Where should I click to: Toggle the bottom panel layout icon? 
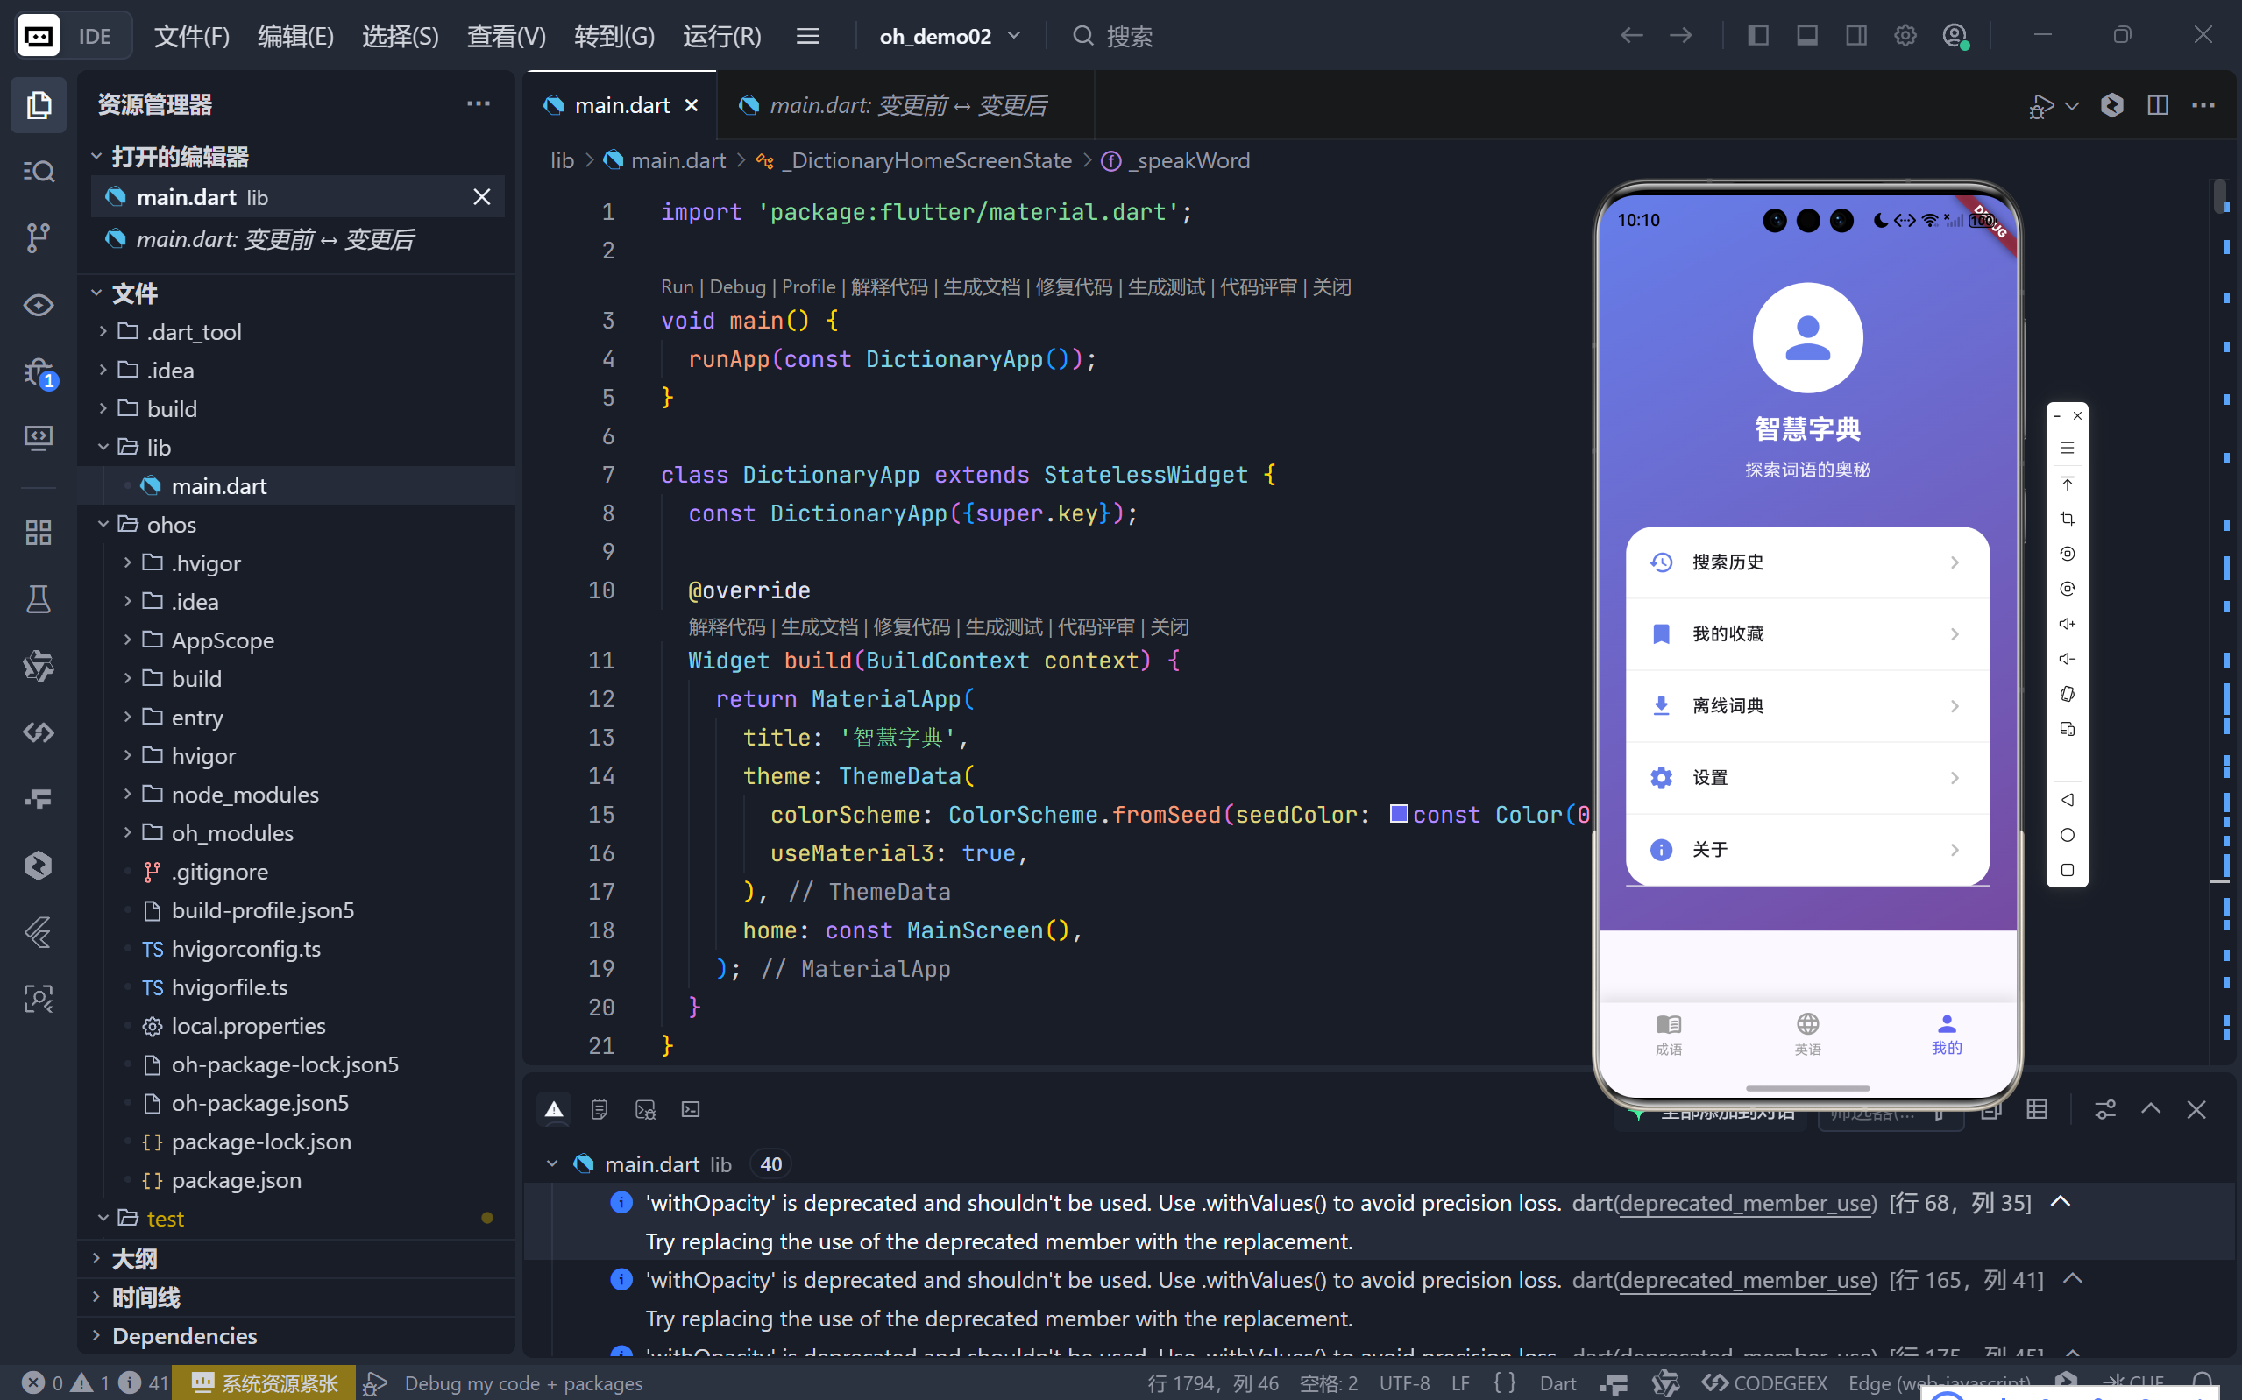click(1806, 36)
